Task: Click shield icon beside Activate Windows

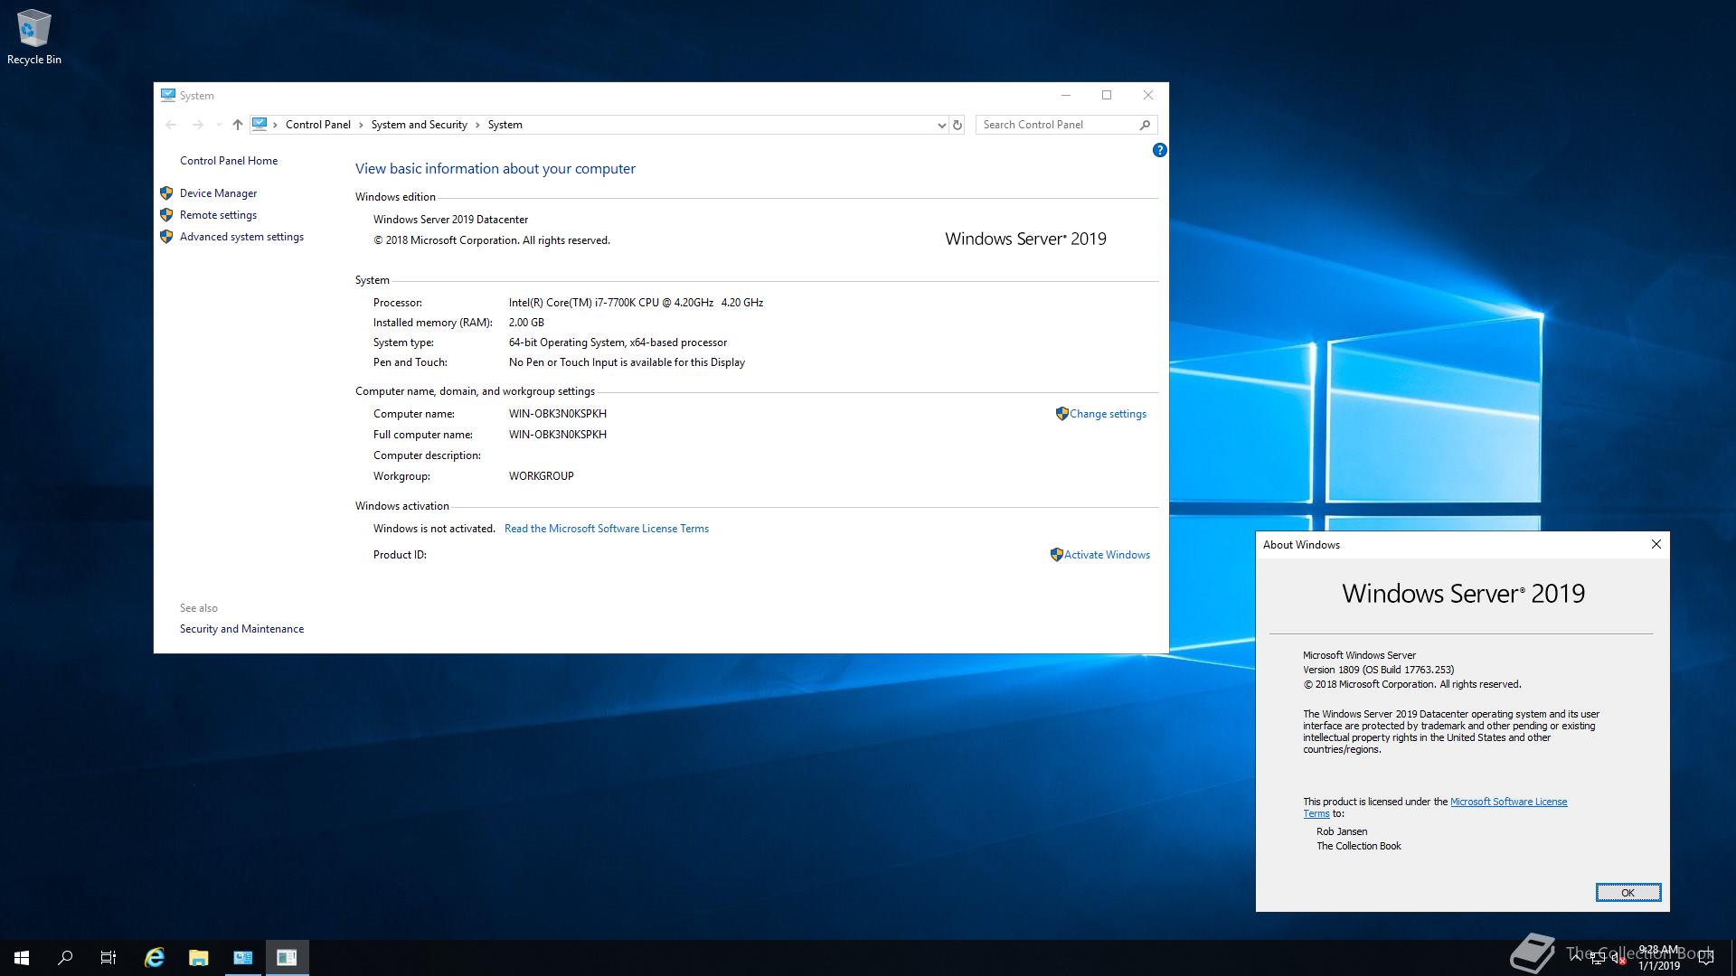Action: click(1056, 554)
